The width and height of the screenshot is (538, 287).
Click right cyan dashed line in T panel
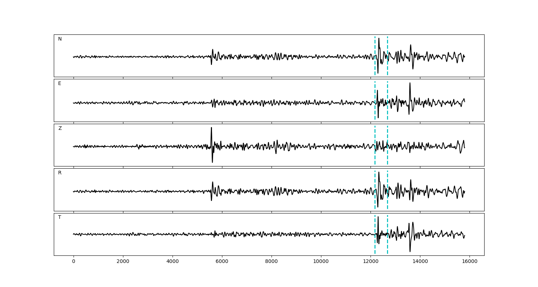[387, 244]
